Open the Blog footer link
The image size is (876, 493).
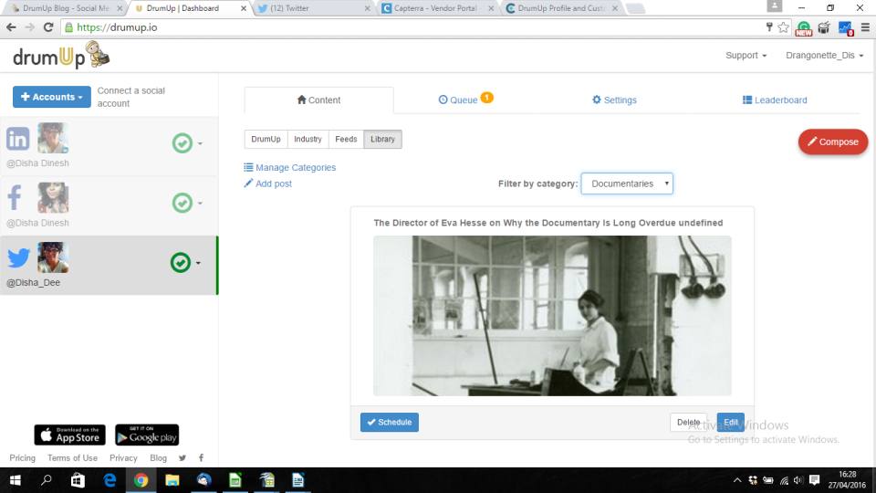coord(158,457)
